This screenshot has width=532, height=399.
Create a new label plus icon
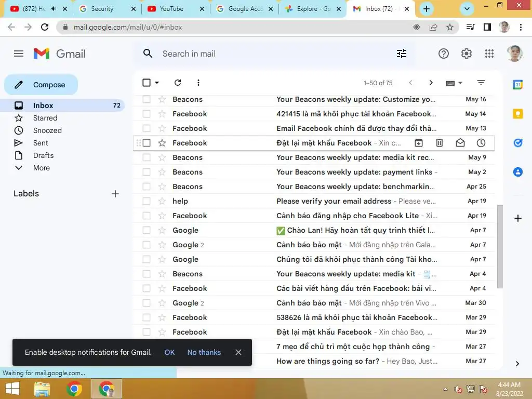coord(115,194)
